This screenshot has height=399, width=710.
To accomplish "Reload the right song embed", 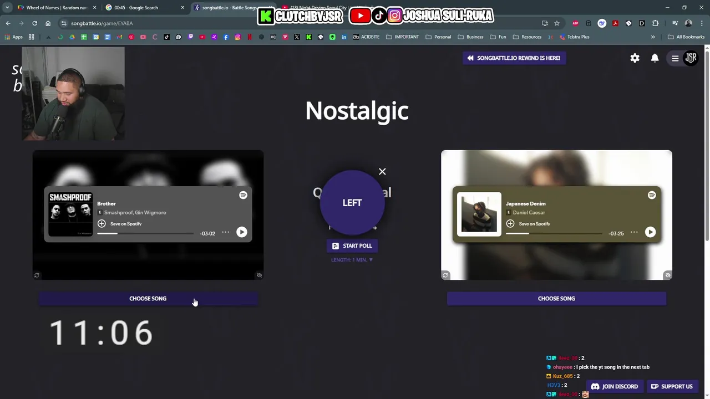I will point(445,275).
